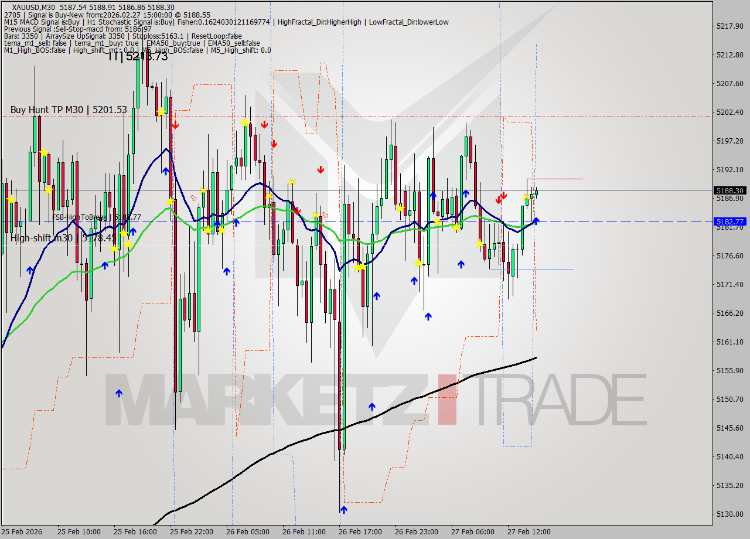The height and width of the screenshot is (539, 750).
Task: Select the yellow star marker at 26 Feb 17:00
Action: click(360, 267)
